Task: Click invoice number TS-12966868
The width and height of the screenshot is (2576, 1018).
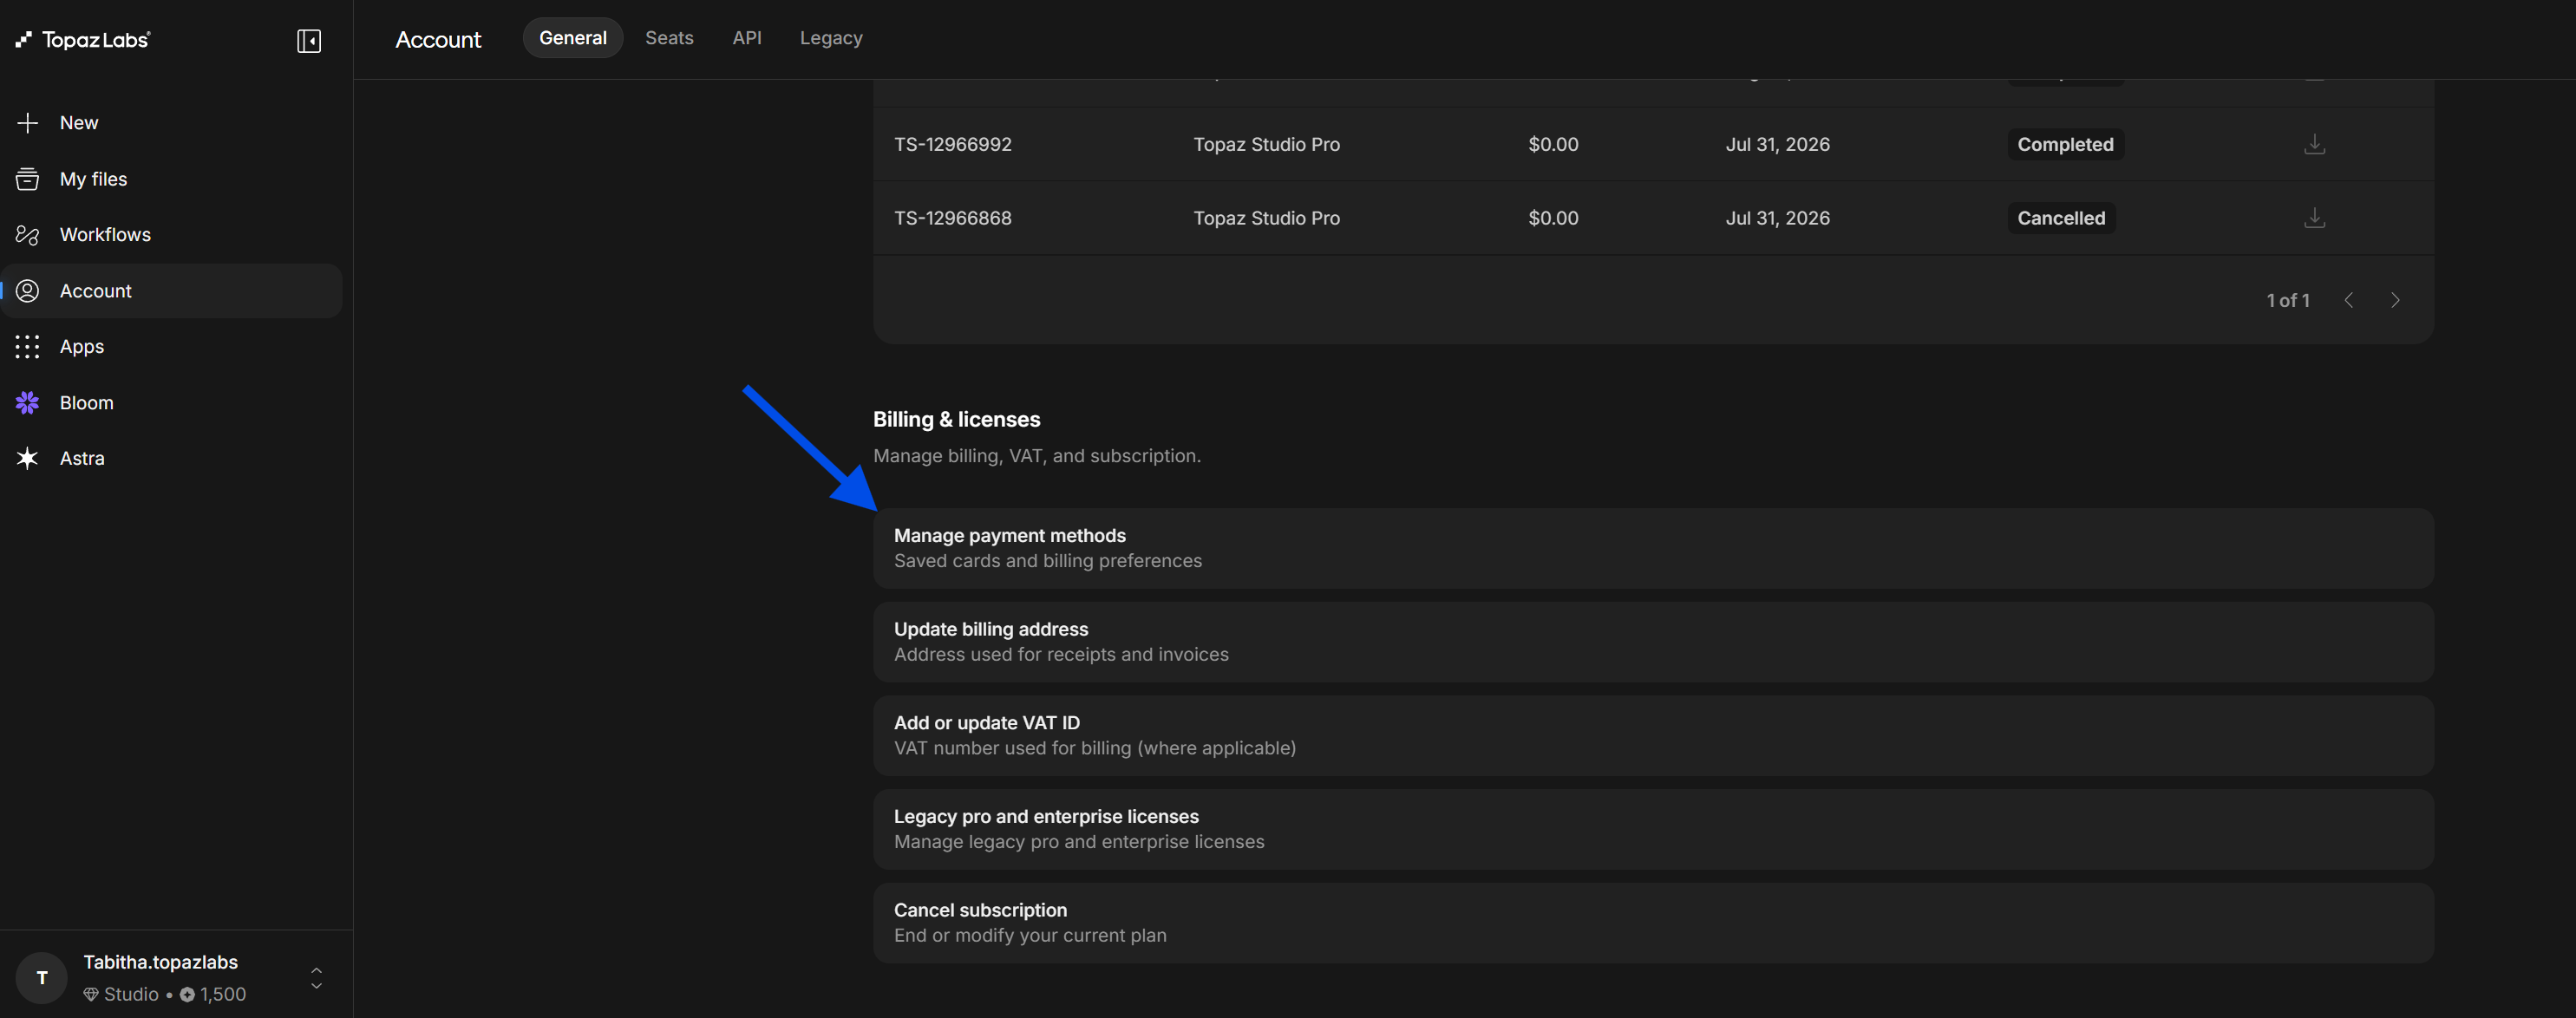Action: tap(952, 218)
